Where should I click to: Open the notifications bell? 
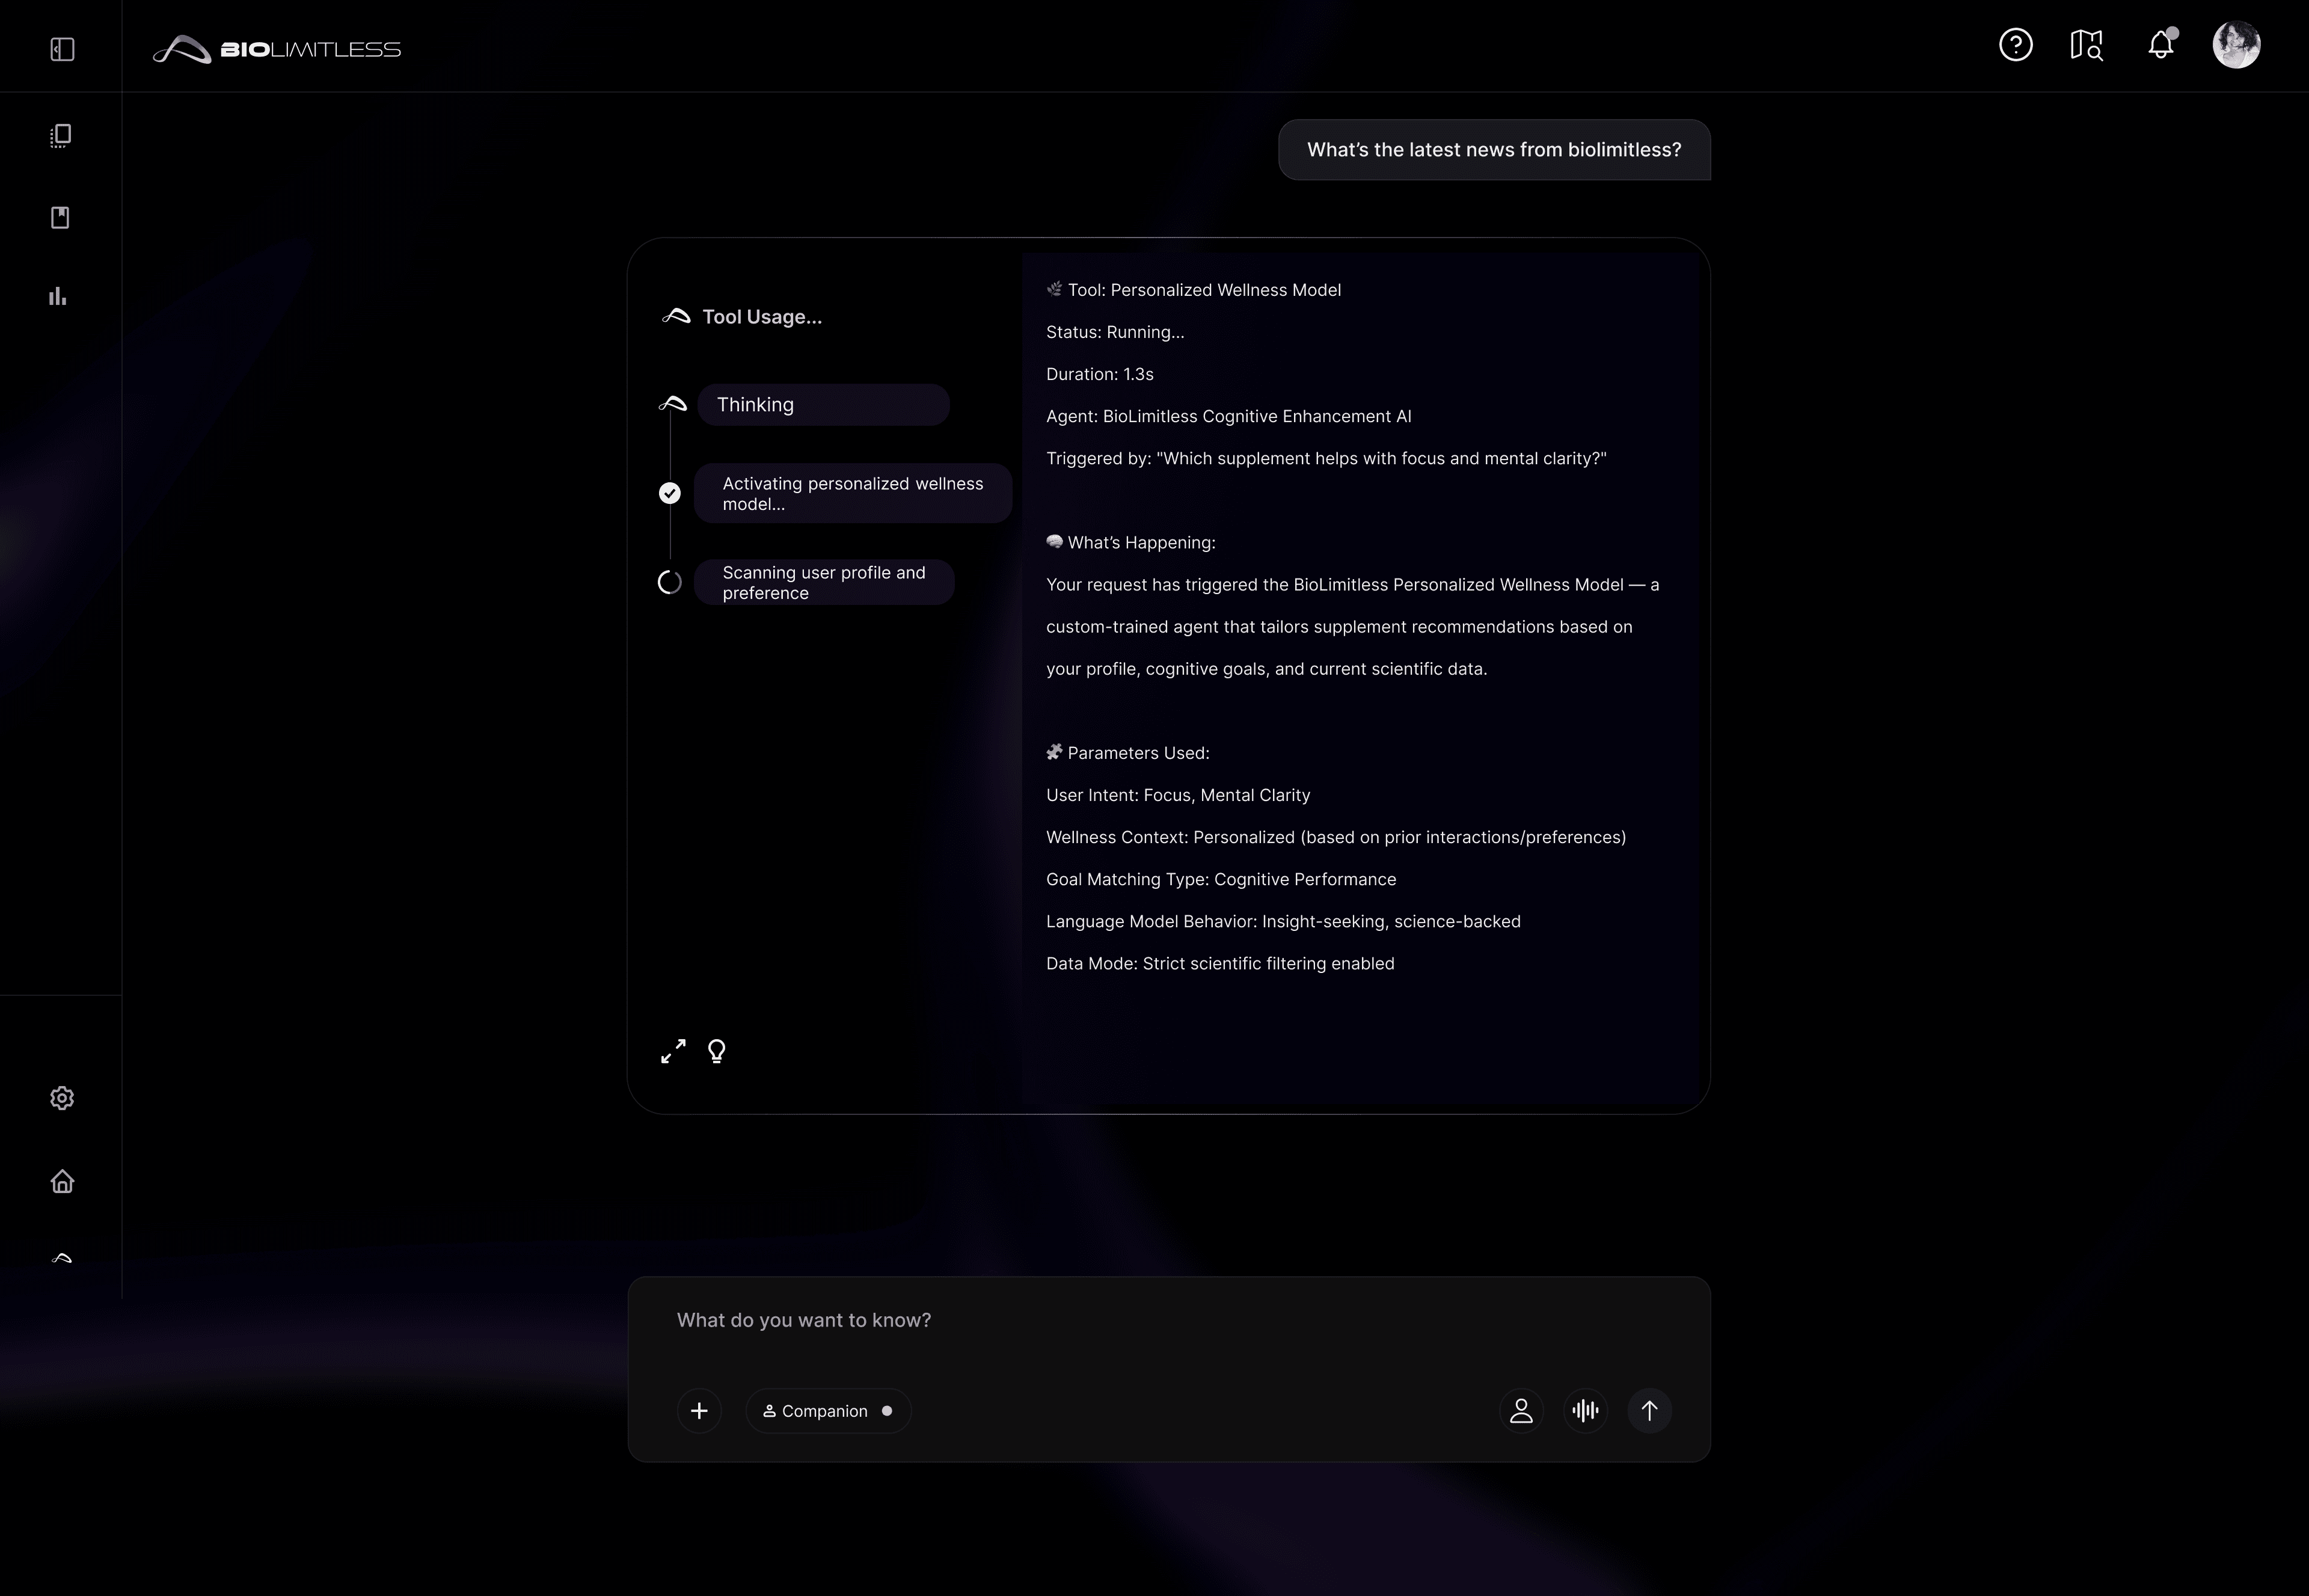2160,45
